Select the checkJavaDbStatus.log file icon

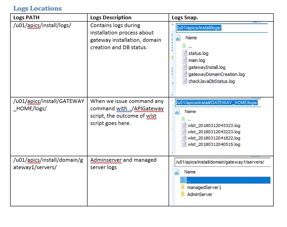(x=185, y=81)
